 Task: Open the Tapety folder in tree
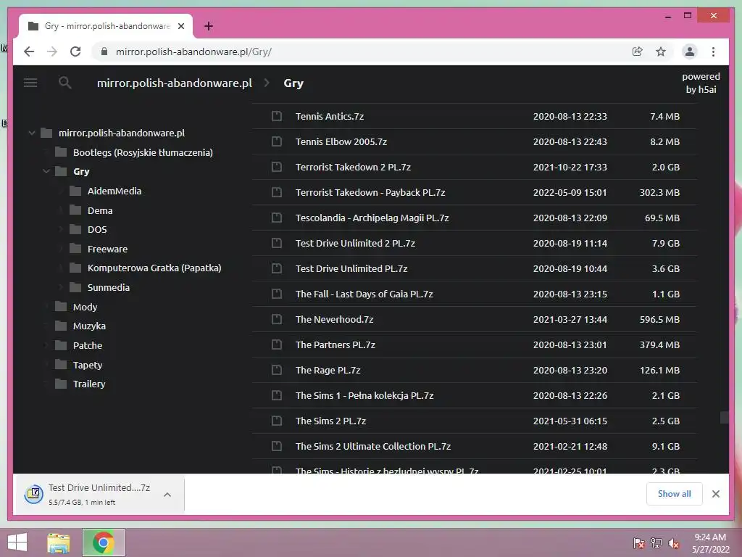[88, 365]
